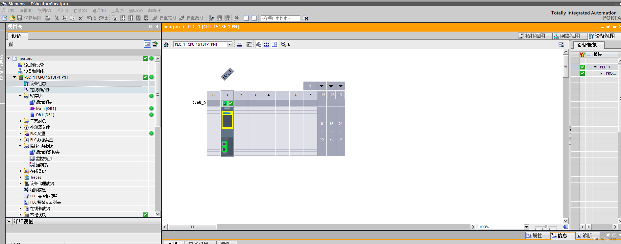This screenshot has height=244, width=621.
Task: Expand Traces folder
Action: [x=20, y=177]
